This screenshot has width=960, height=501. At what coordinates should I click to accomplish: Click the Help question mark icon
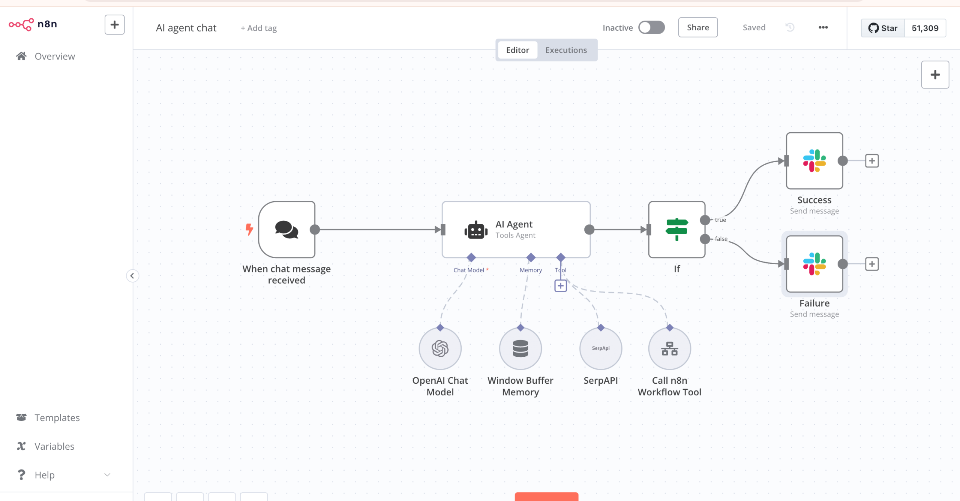(21, 475)
